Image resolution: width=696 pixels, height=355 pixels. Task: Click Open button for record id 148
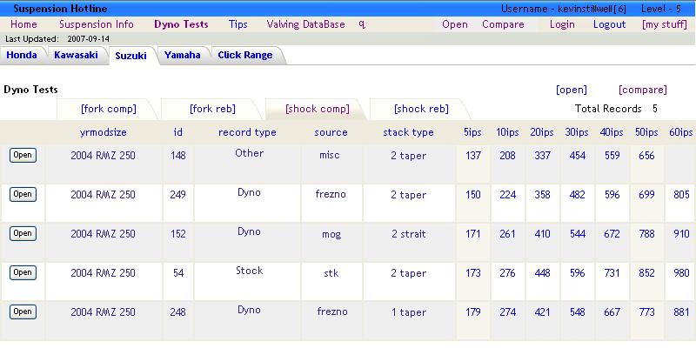click(x=23, y=155)
